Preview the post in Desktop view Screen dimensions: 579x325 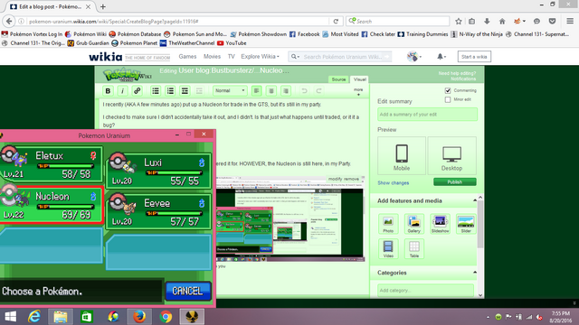(451, 156)
